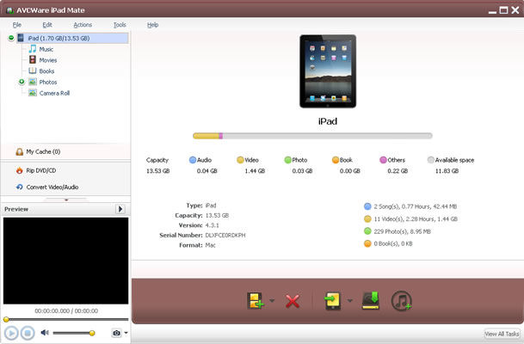The height and width of the screenshot is (344, 524).
Task: Open the Help menu
Action: pos(152,25)
